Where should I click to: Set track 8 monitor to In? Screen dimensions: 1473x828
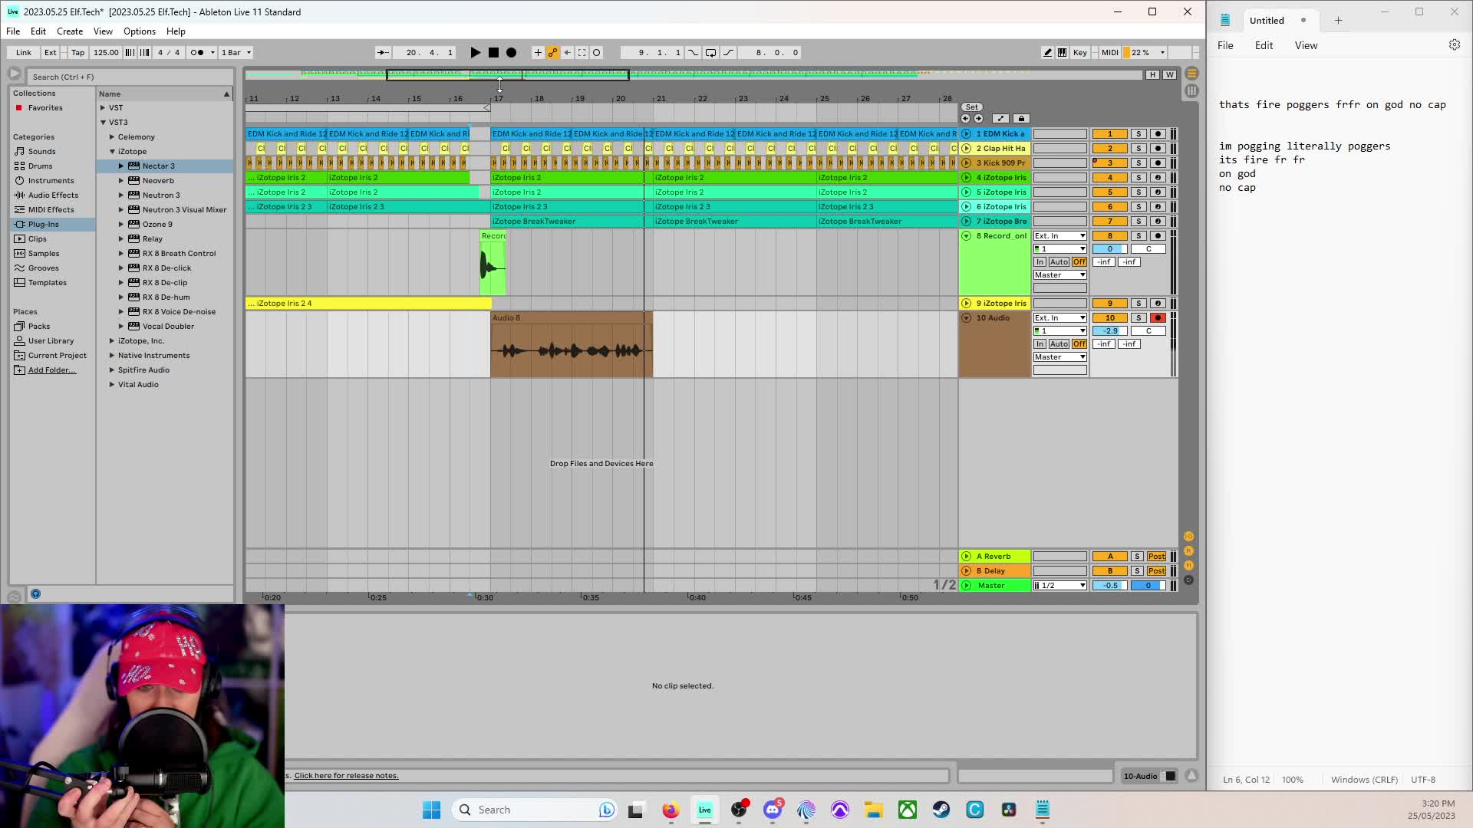(1040, 262)
